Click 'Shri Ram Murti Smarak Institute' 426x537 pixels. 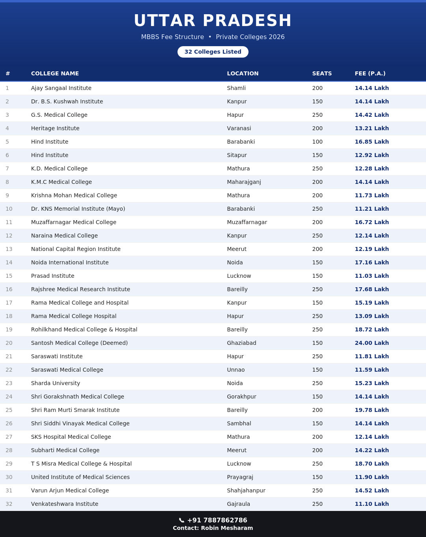75,410
